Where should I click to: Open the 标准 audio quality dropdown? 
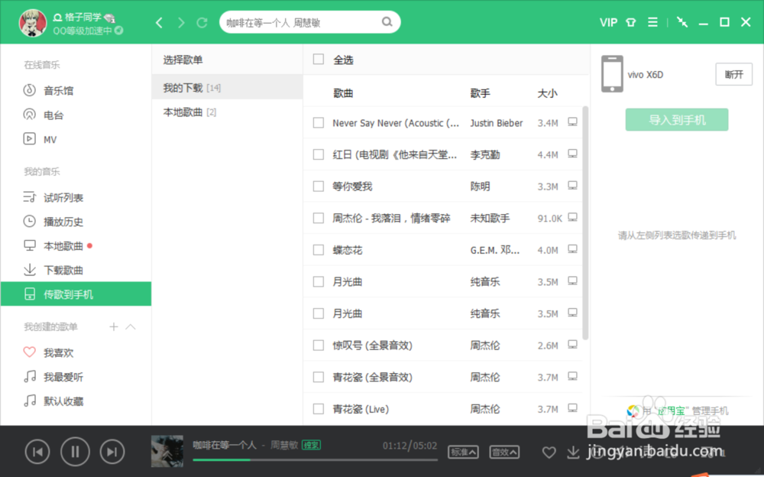point(462,452)
